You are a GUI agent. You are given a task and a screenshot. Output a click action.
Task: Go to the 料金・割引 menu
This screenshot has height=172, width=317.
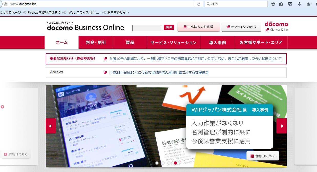pos(96,42)
